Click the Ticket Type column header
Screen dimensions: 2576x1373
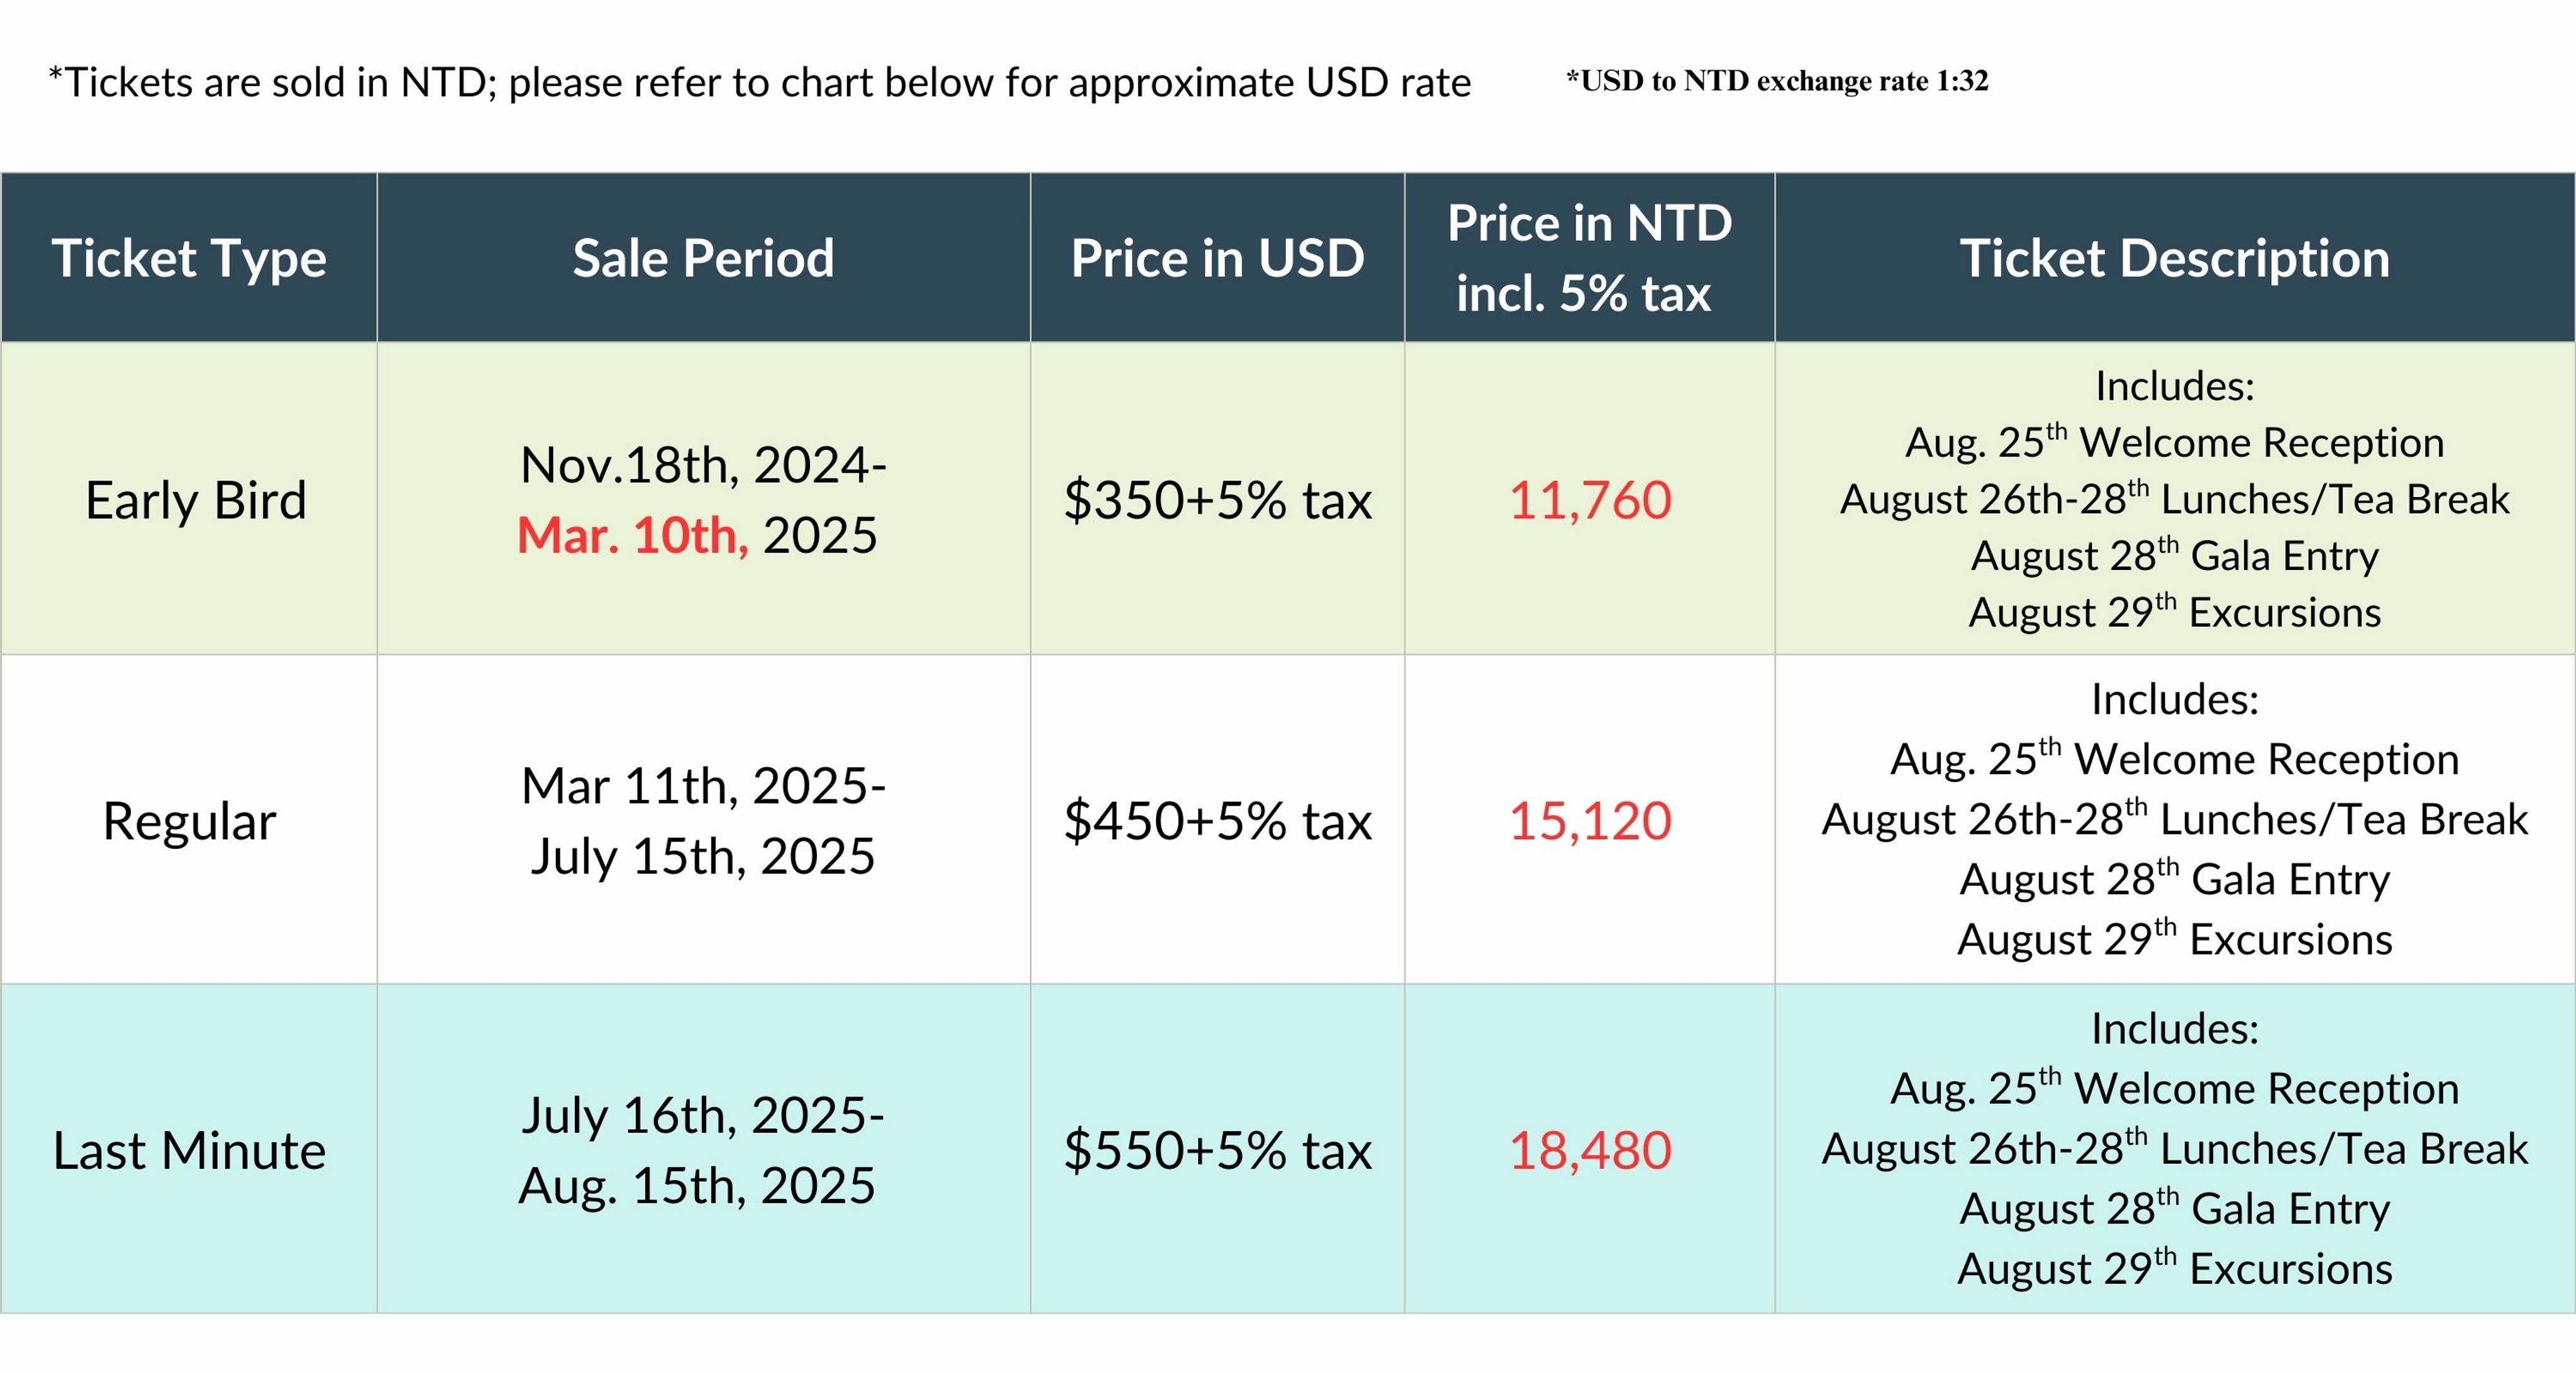189,258
